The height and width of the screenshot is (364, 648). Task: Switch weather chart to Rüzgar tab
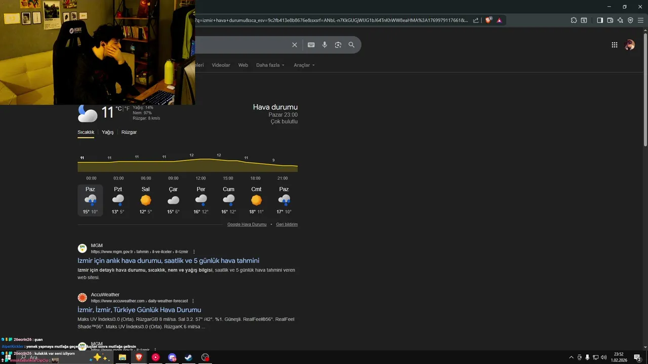pos(129,132)
